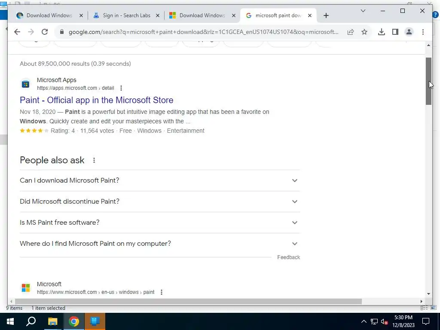Click Chrome icon on taskbar
Screen dimensions: 440x330
point(74,321)
